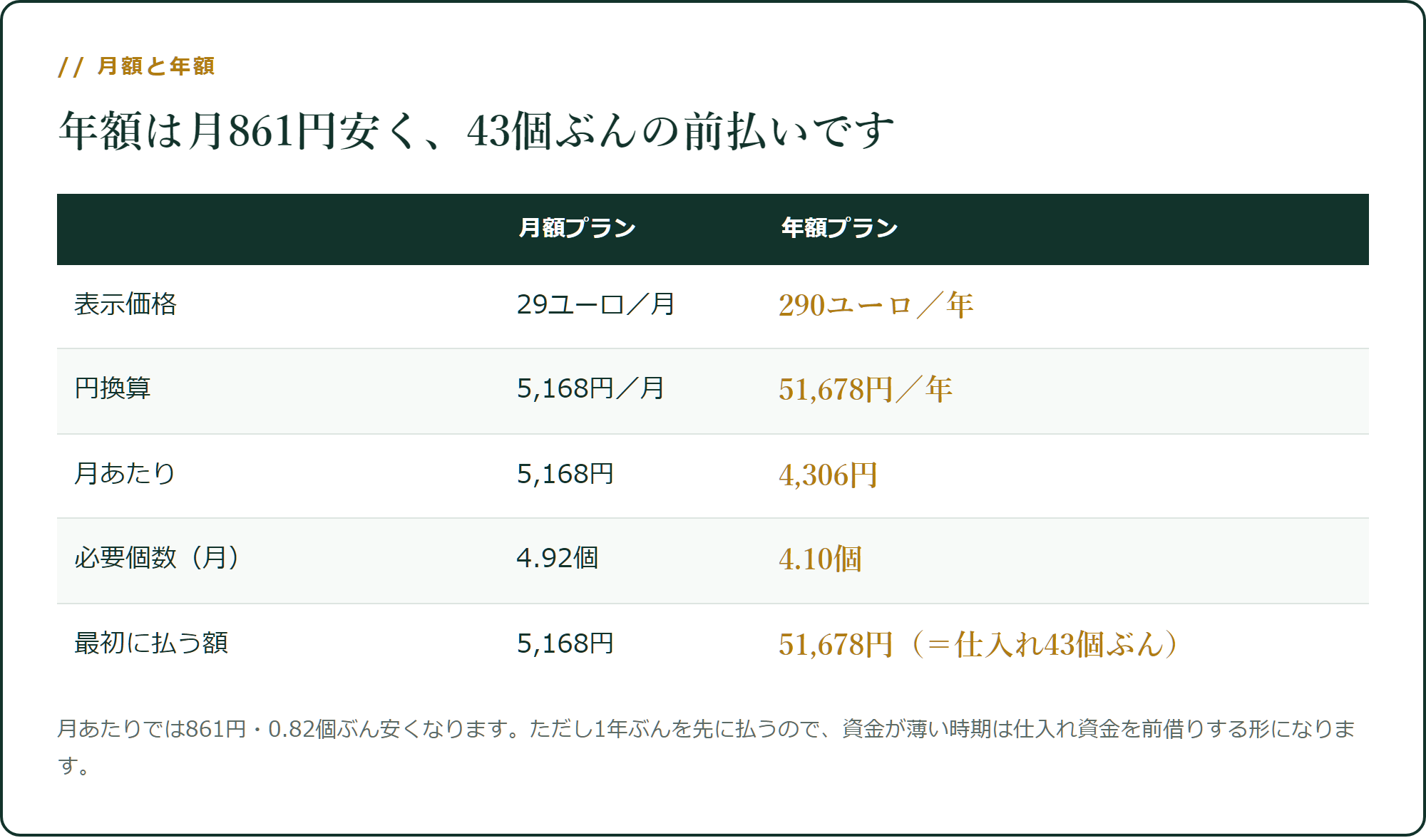
Task: Click the '290ユーロ/年' cell
Action: (x=876, y=305)
